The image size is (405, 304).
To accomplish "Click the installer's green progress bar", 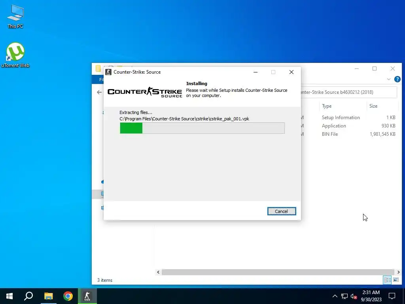I will [202, 128].
